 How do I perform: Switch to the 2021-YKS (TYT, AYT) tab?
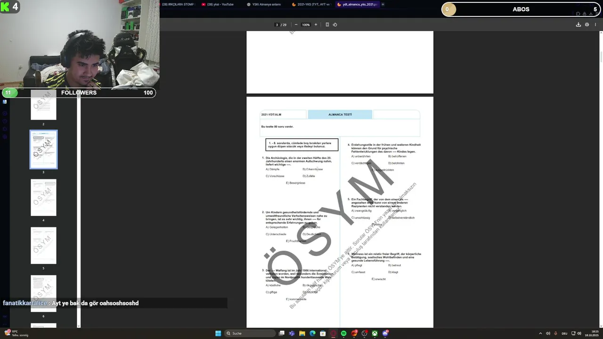[x=311, y=4]
